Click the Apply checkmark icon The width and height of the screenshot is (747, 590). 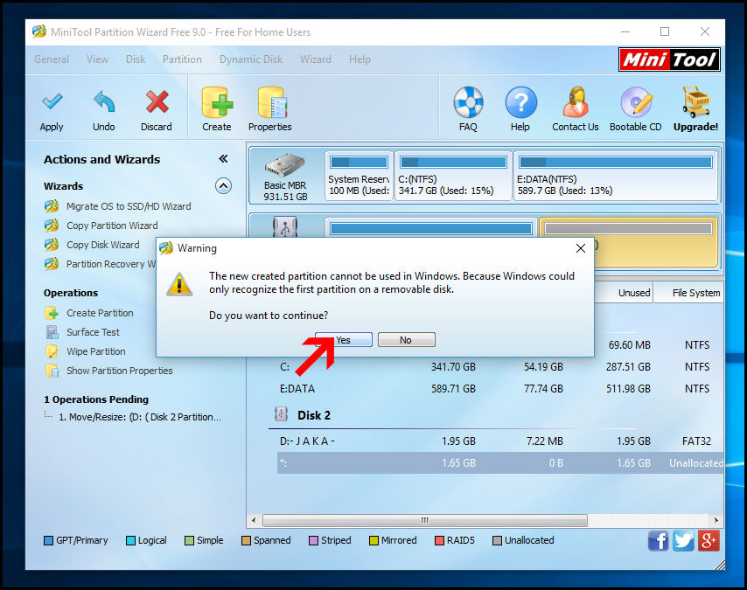52,101
